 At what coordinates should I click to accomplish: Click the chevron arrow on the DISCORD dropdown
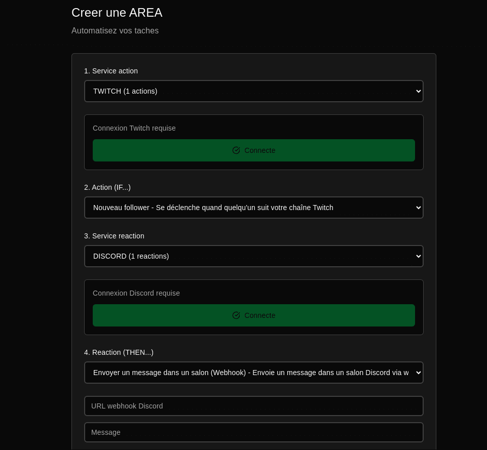tap(418, 256)
